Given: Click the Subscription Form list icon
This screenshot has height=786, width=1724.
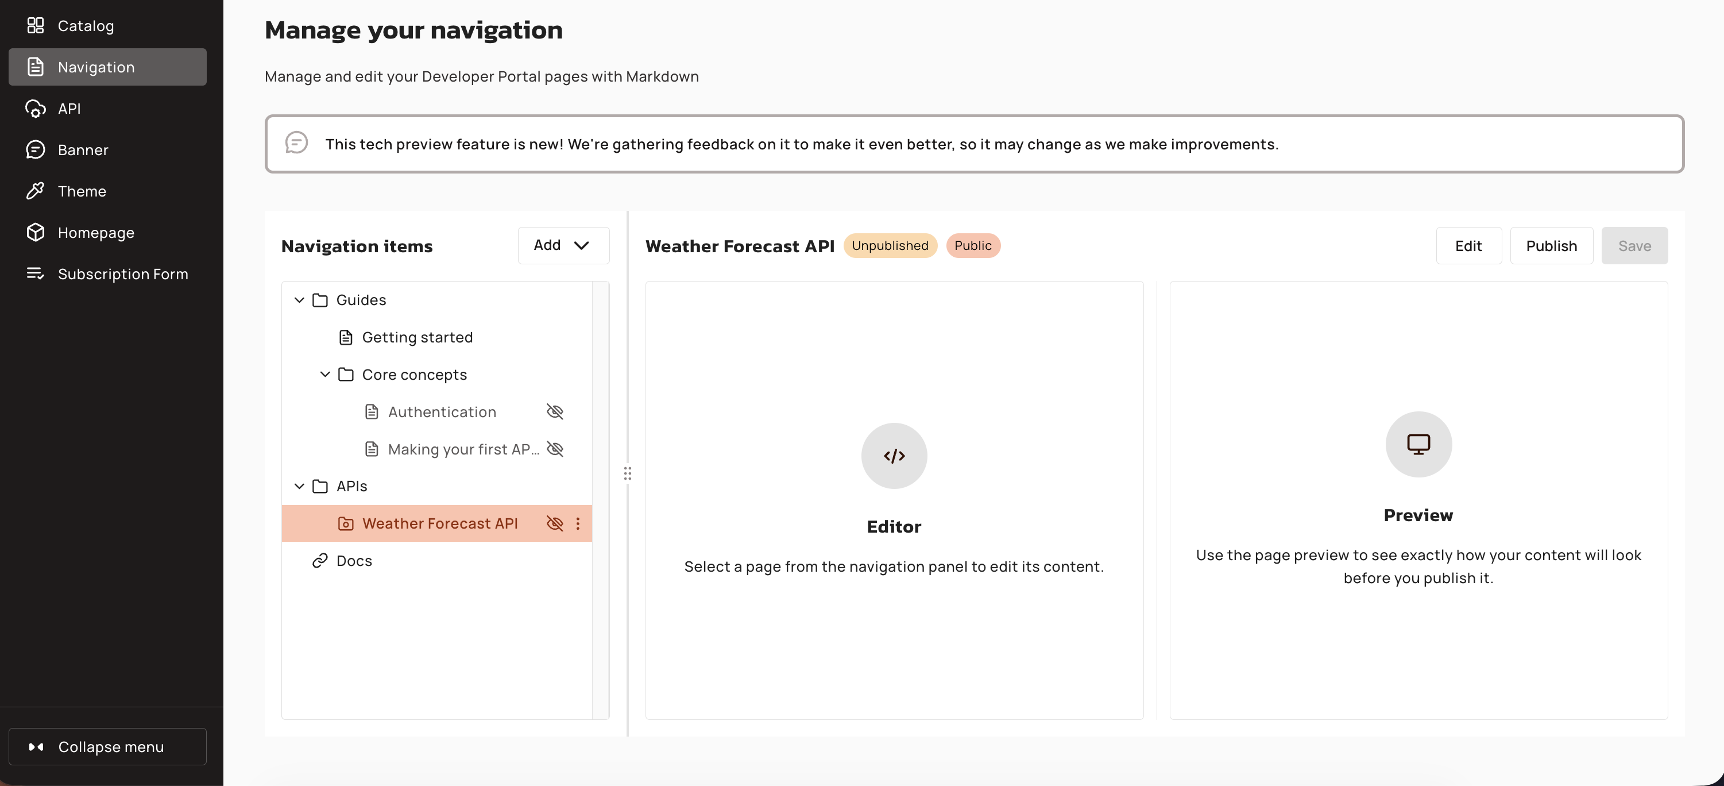Looking at the screenshot, I should click(35, 274).
